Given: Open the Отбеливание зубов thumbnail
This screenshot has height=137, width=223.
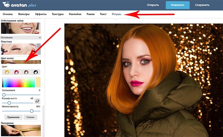Looking at the screenshot, I should pyautogui.click(x=21, y=28).
